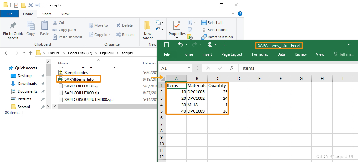Go Up one folder level
The width and height of the screenshot is (358, 162).
tap(31, 53)
